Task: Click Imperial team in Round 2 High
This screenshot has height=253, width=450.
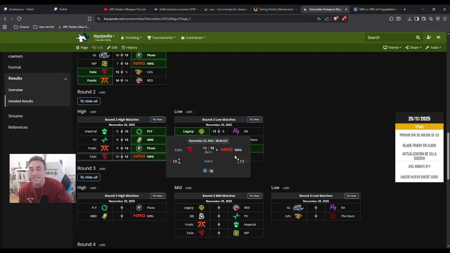Action: coord(95,131)
